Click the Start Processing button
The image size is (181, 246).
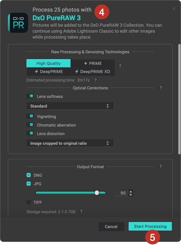150,226
